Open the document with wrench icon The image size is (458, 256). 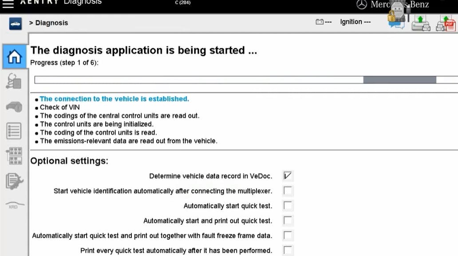tap(14, 181)
